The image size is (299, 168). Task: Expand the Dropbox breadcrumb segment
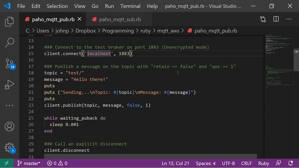[85, 31]
